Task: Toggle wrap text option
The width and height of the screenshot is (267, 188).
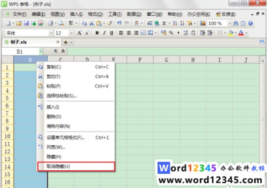Action: point(143,33)
